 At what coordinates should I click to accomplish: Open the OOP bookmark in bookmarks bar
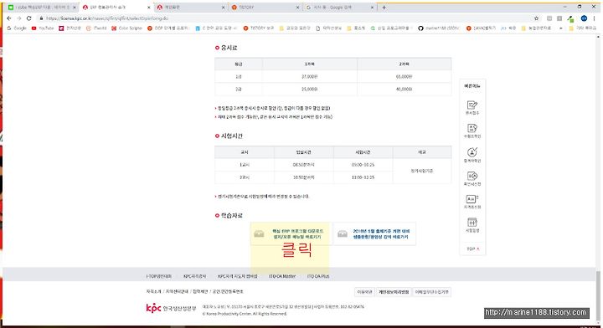[x=168, y=28]
